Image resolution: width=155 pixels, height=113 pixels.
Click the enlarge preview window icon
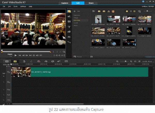coord(64,52)
